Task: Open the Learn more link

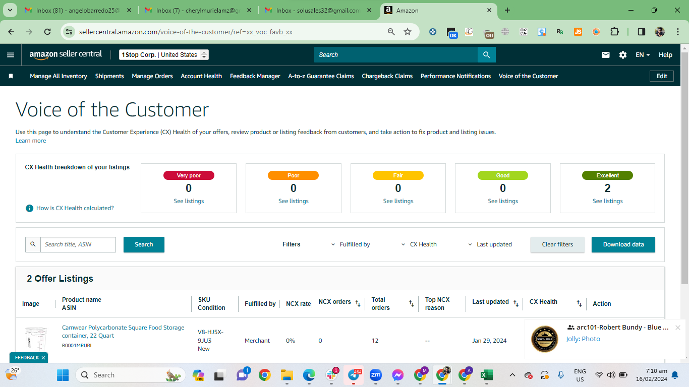Action: click(31, 141)
